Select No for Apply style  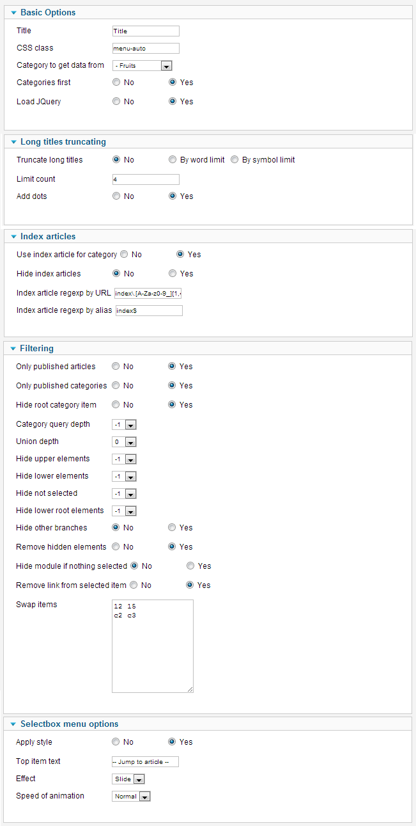tap(116, 742)
